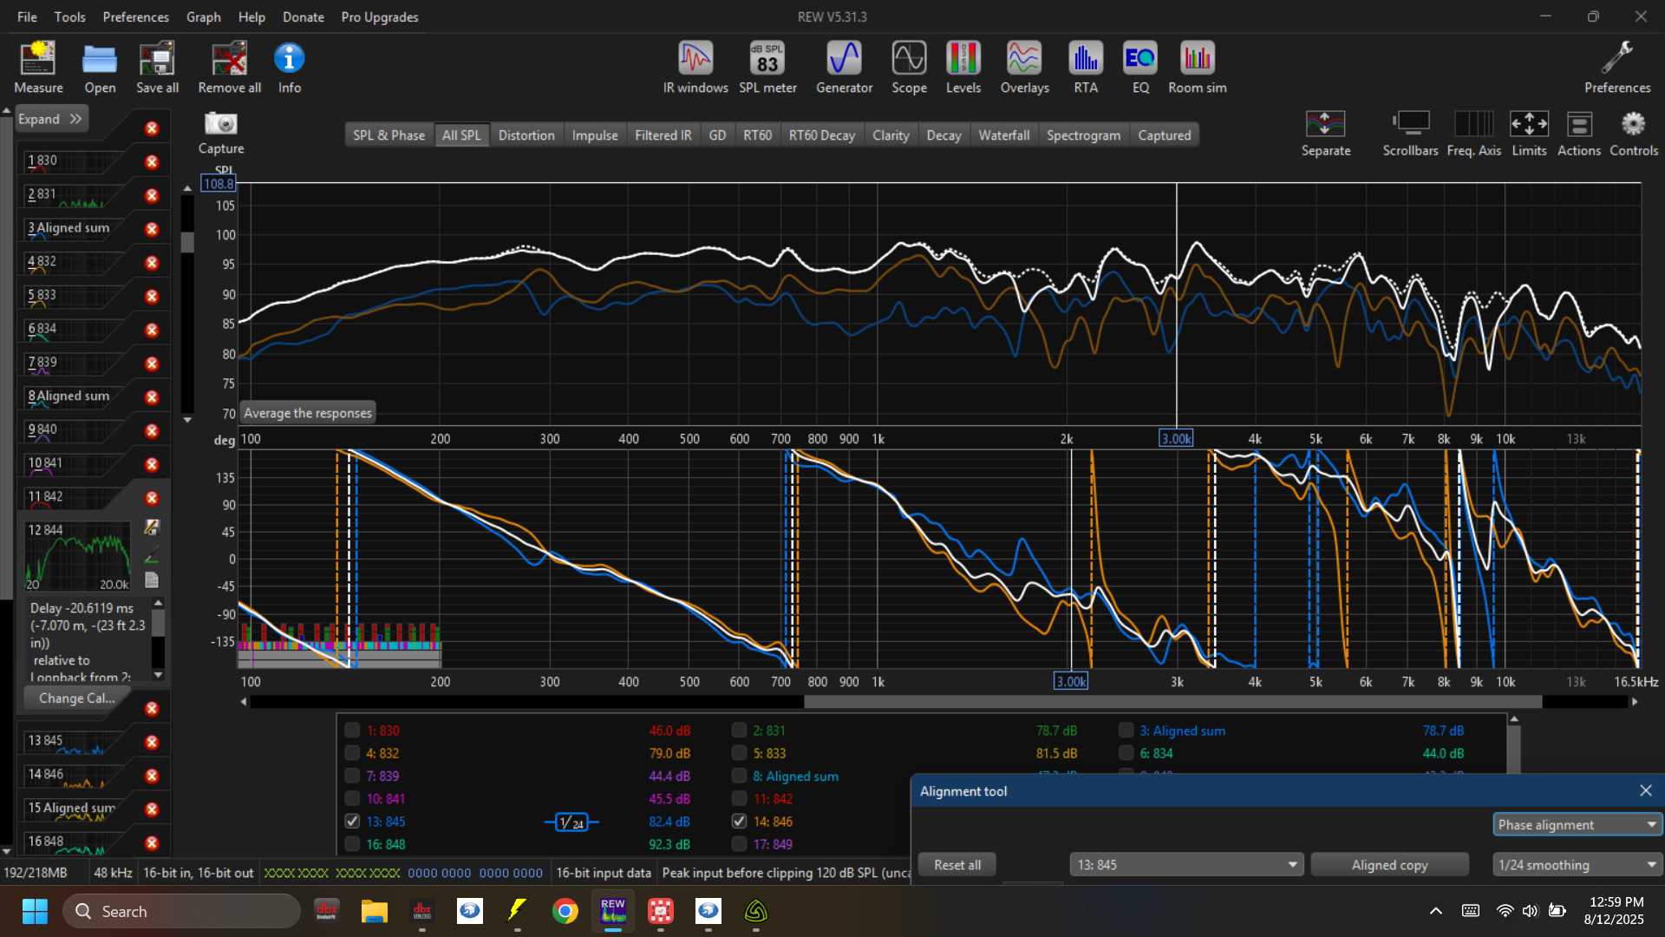Open the Phase alignment dropdown

(1577, 824)
